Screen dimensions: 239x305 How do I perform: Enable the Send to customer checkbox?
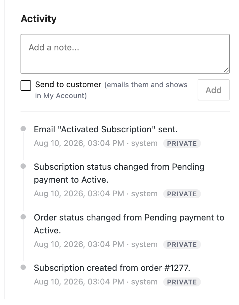coord(26,86)
